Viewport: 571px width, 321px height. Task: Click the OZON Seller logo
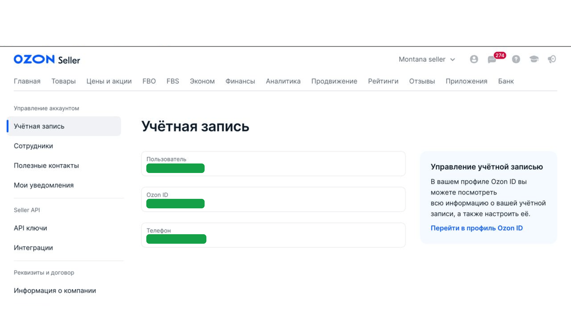coord(47,59)
